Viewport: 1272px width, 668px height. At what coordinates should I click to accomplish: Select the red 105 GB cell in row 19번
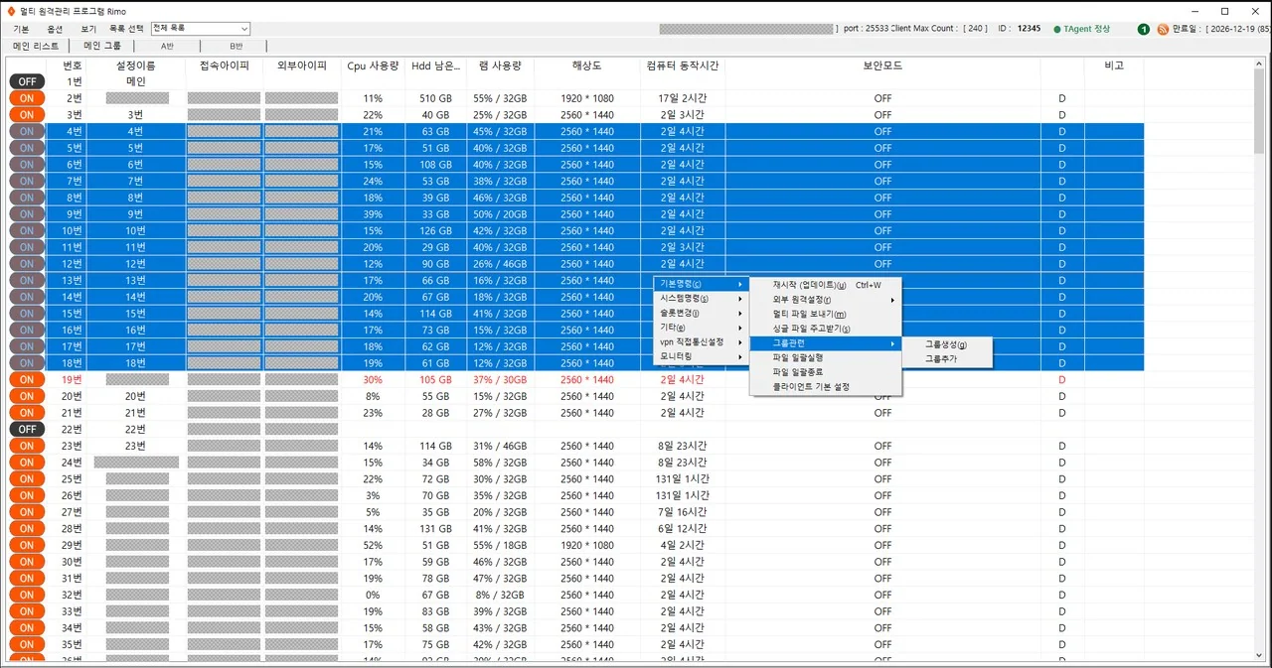(435, 379)
